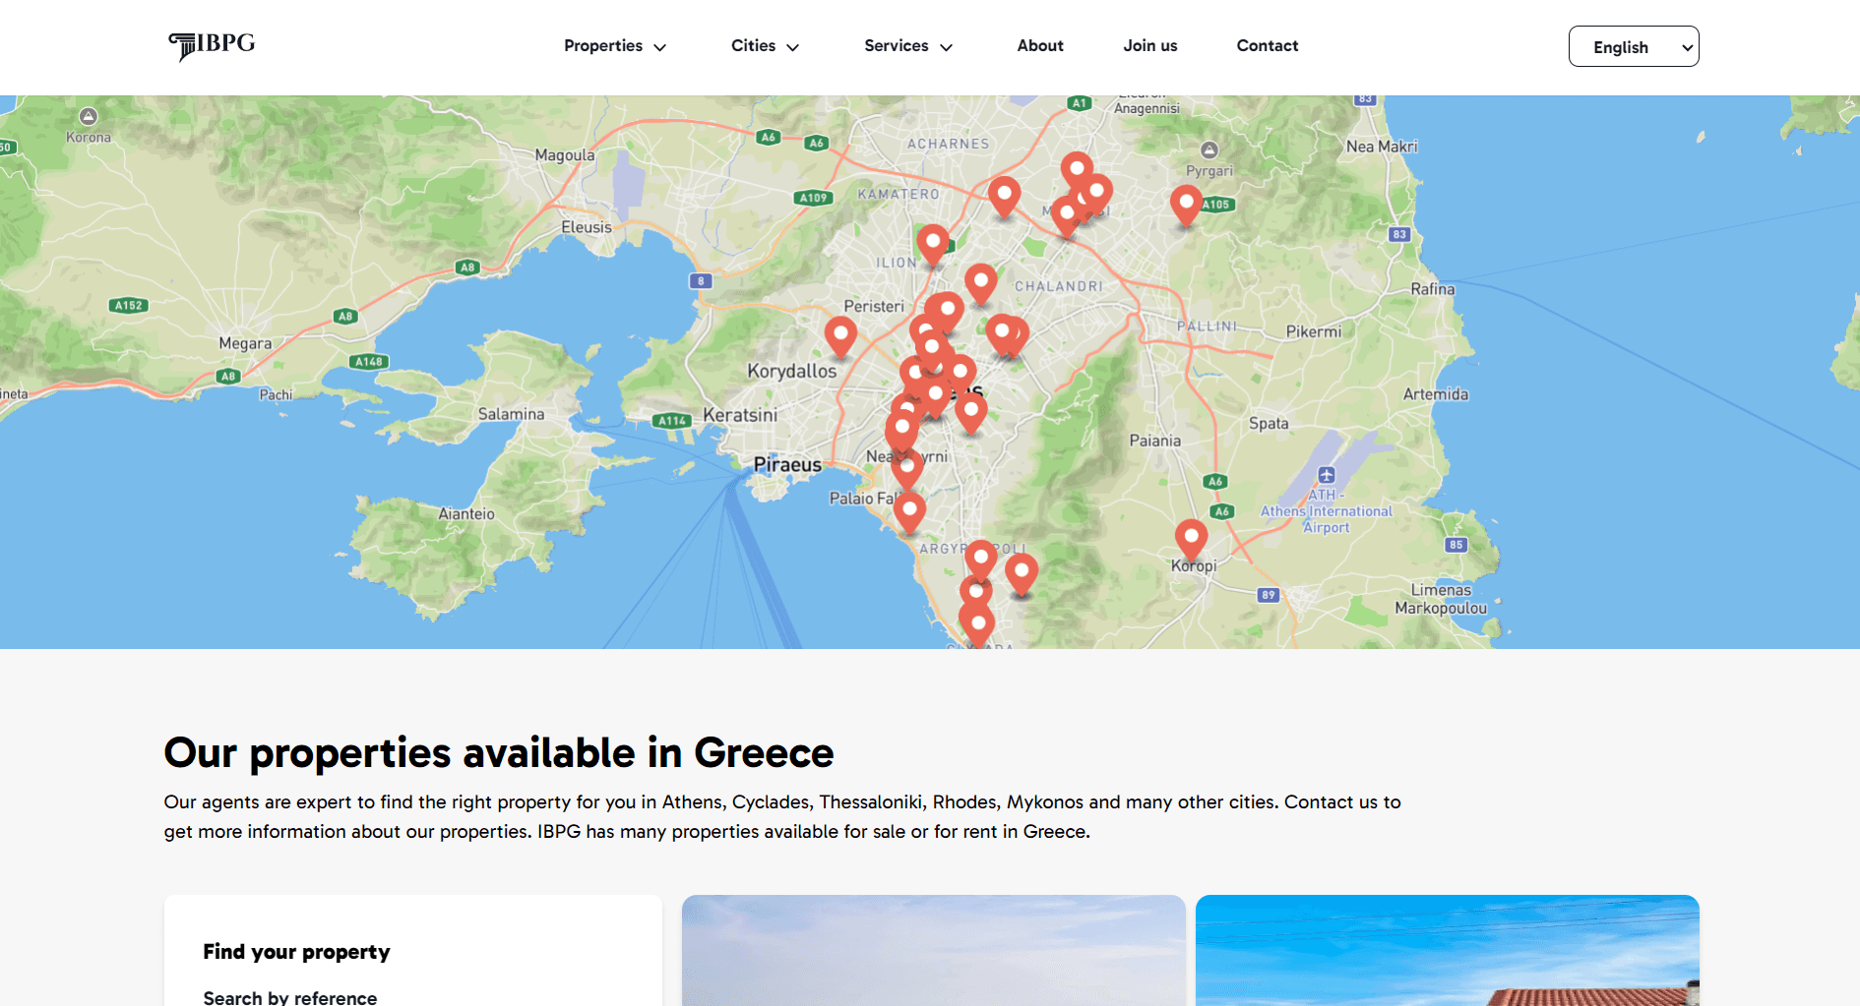Select the Join us menu item
This screenshot has height=1006, width=1860.
coord(1149,45)
